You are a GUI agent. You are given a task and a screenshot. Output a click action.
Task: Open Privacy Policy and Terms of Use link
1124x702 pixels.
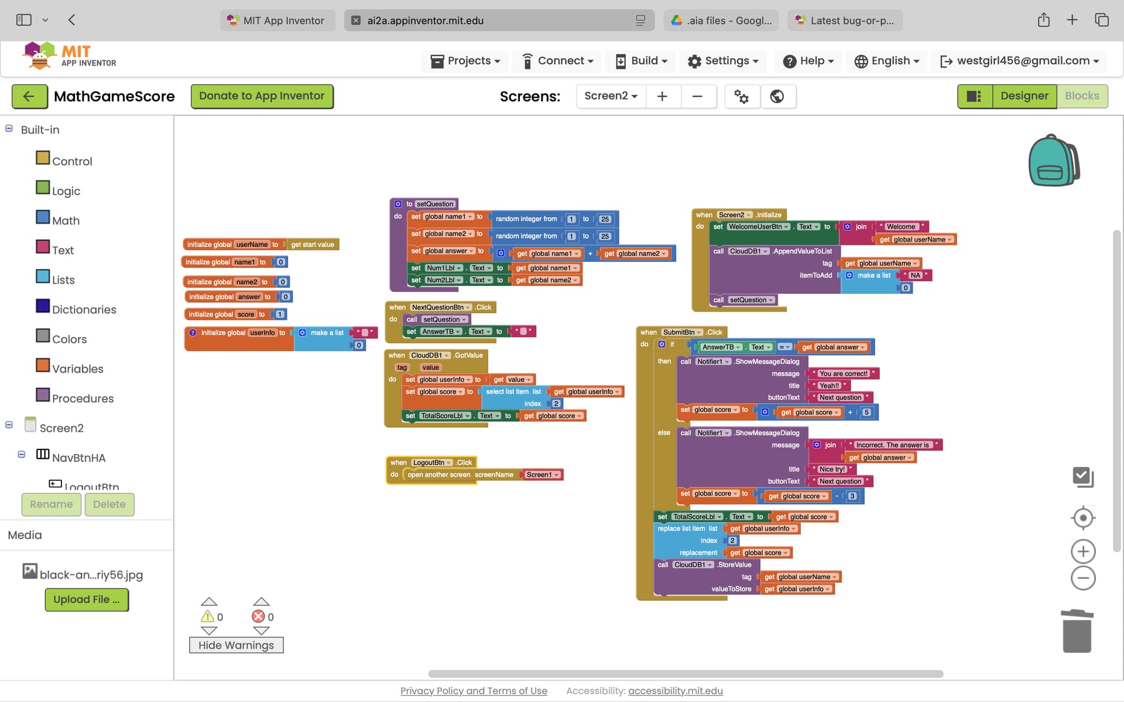[473, 691]
